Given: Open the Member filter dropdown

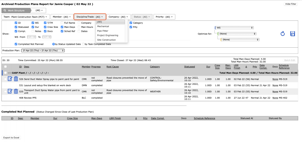Looking at the screenshot, I should (62, 17).
